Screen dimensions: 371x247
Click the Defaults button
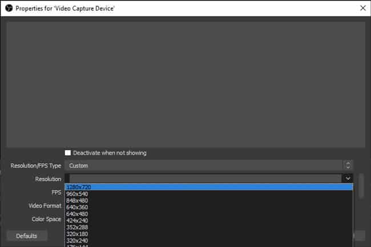27,236
